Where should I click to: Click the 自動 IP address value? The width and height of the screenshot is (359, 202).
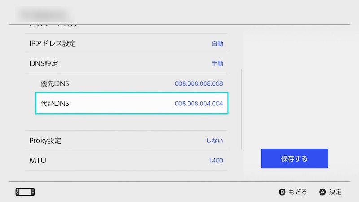(217, 44)
